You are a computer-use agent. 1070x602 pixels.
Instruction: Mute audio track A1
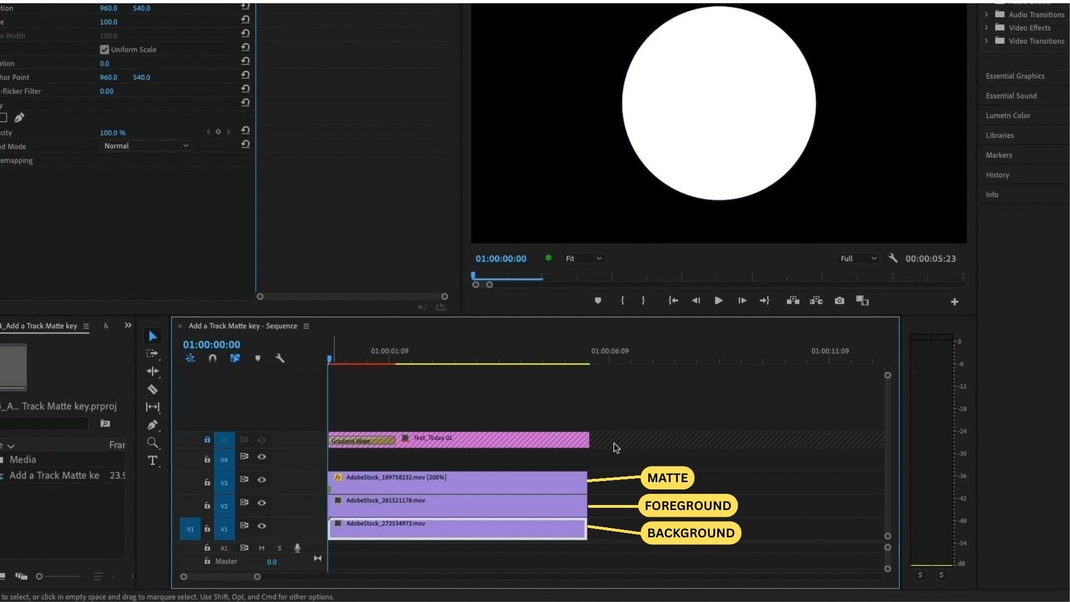pos(261,548)
